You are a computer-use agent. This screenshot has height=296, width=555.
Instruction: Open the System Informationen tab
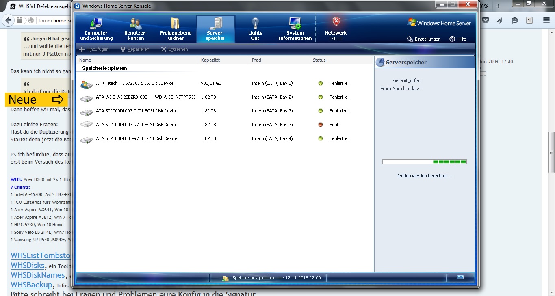[x=295, y=29]
